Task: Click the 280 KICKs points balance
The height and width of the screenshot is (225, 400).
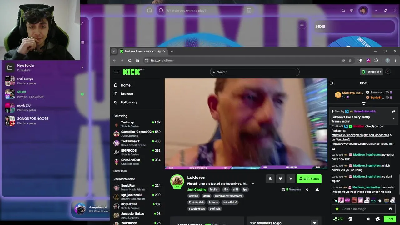Action: [x=338, y=219]
